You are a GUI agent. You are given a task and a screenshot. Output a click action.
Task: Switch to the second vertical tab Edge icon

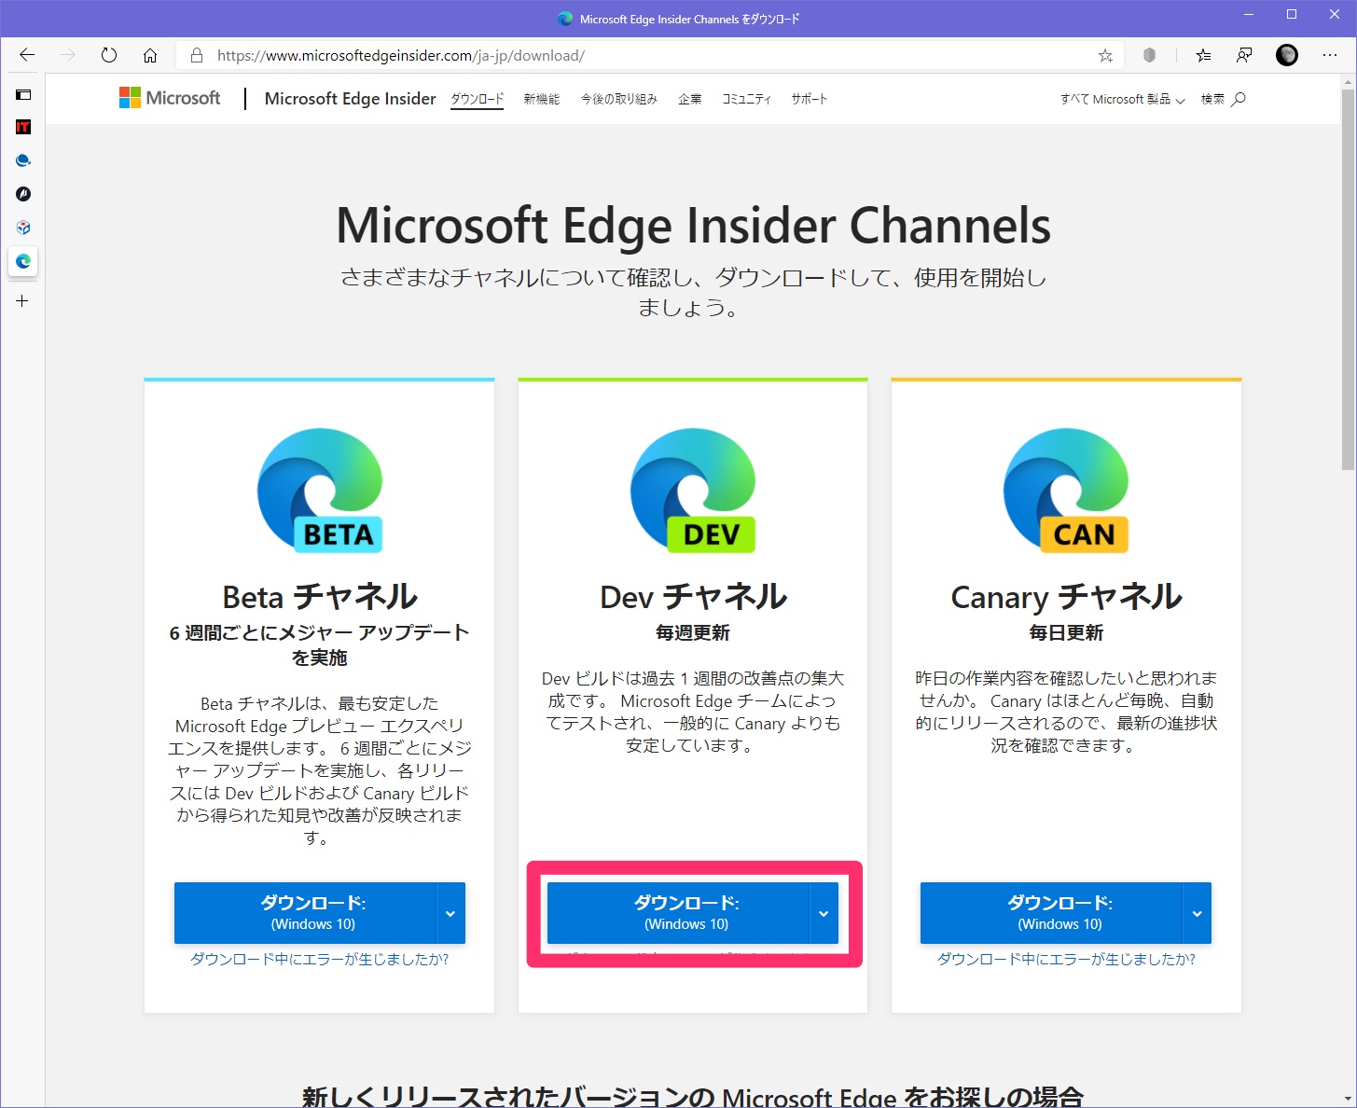(x=23, y=160)
